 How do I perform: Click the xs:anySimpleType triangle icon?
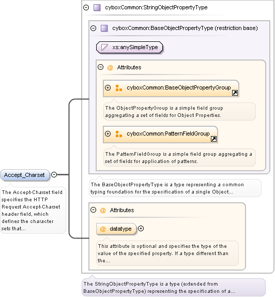104,47
